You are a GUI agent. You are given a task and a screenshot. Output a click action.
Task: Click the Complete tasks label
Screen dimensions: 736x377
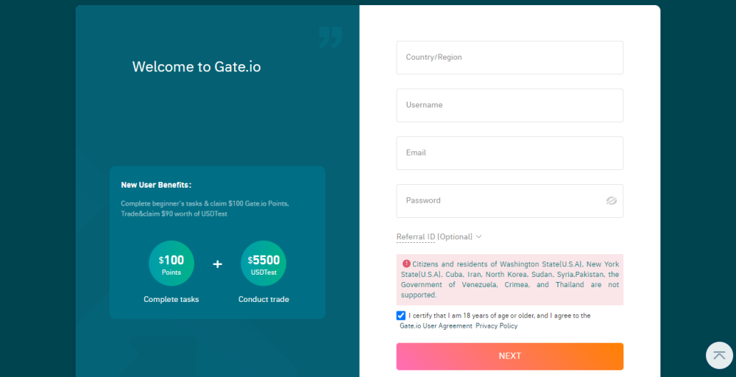171,300
